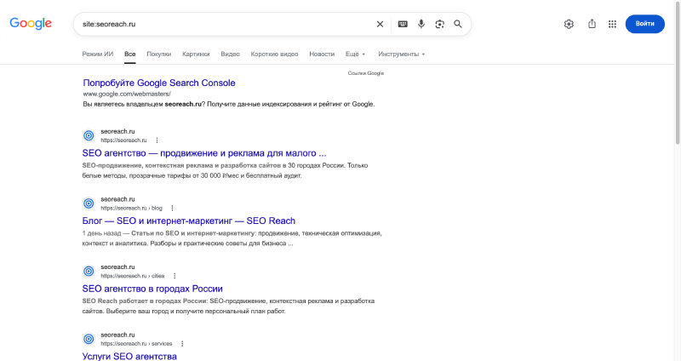Click the snippet starting with SEO Reach работает в городах
The image size is (681, 361).
click(x=228, y=306)
